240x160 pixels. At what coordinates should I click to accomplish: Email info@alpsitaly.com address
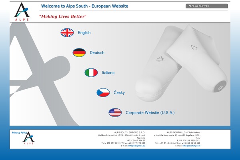(191, 146)
